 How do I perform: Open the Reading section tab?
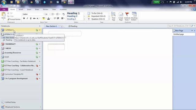[x=73, y=26]
